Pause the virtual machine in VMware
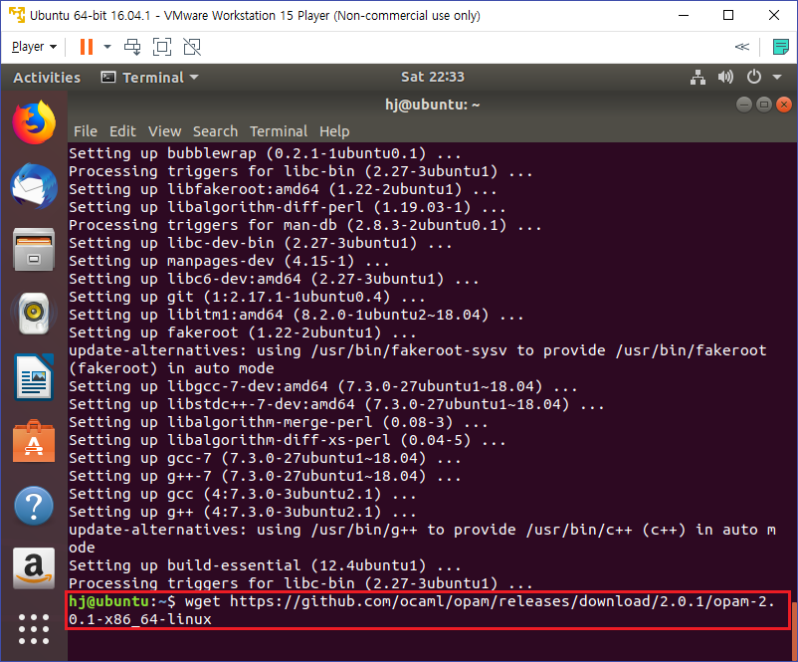This screenshot has height=662, width=798. (x=87, y=47)
